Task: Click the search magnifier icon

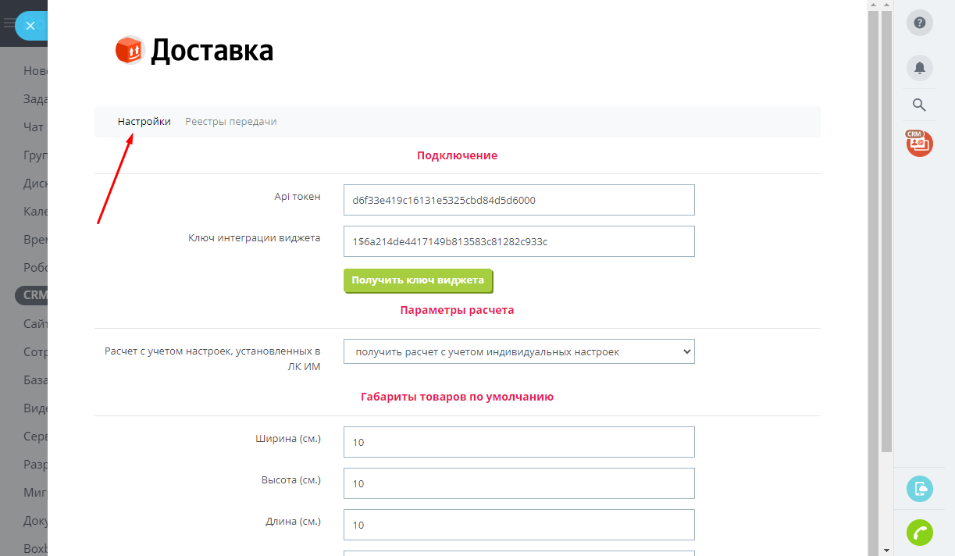Action: [919, 105]
